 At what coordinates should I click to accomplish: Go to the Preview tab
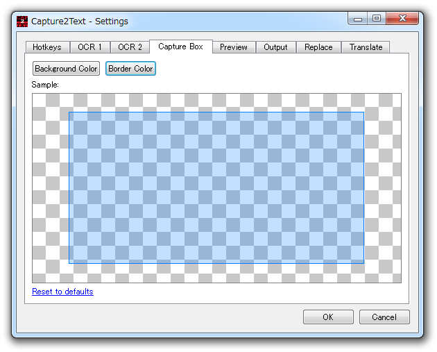[234, 47]
